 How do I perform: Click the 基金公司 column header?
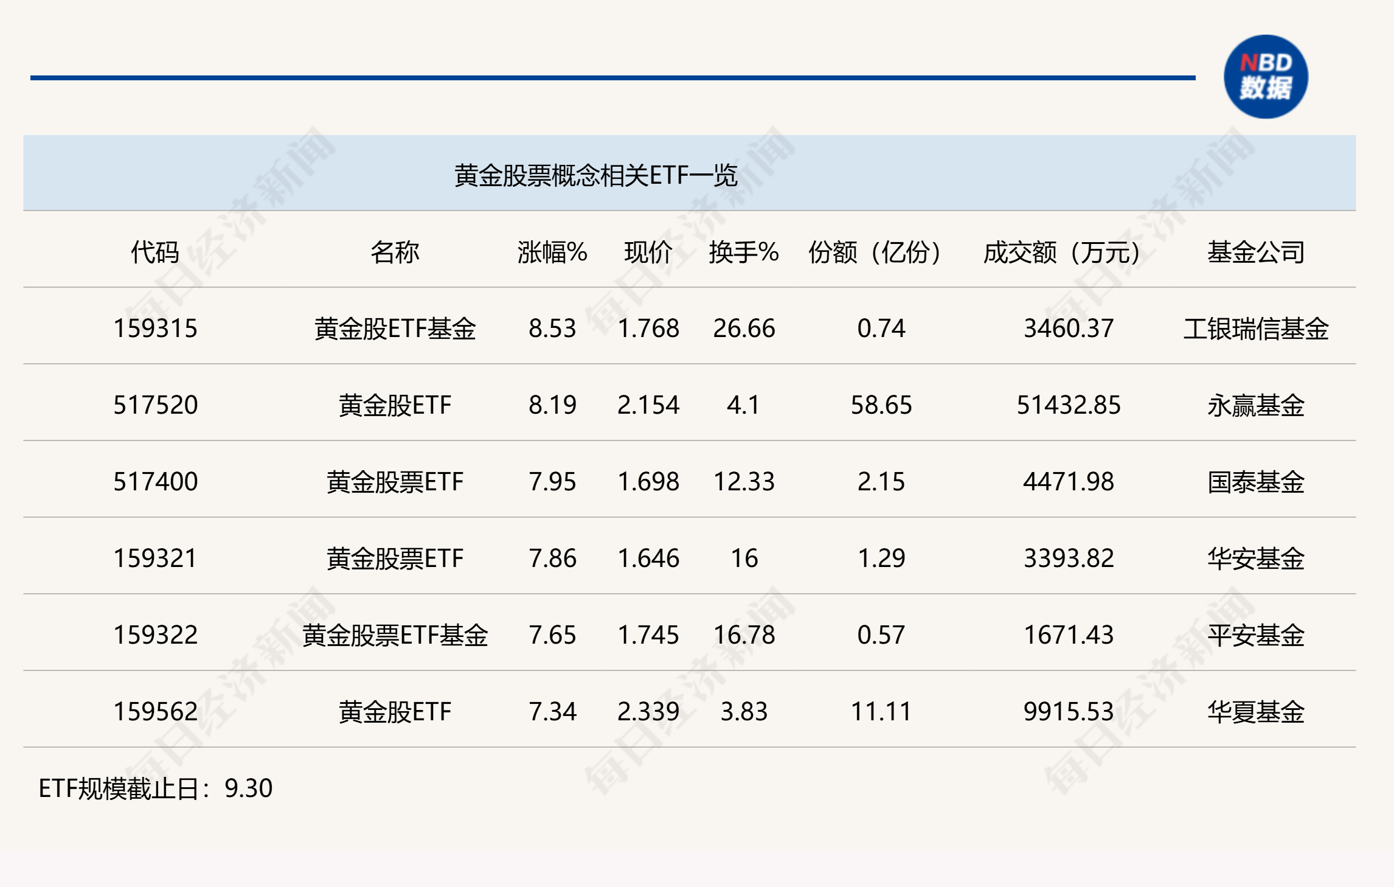1255,252
